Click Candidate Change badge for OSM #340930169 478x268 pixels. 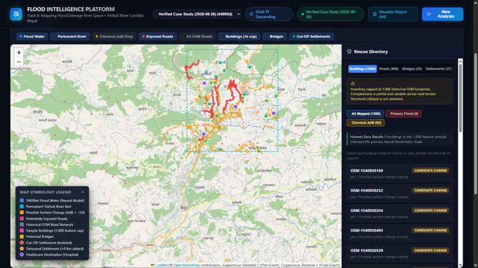[x=431, y=170]
